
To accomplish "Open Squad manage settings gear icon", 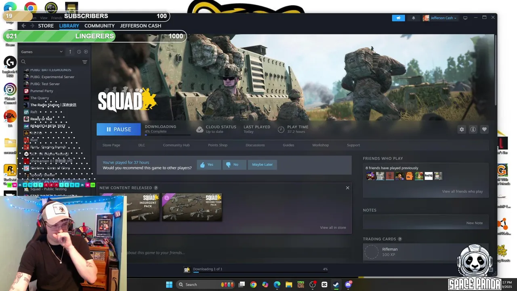I will point(462,129).
